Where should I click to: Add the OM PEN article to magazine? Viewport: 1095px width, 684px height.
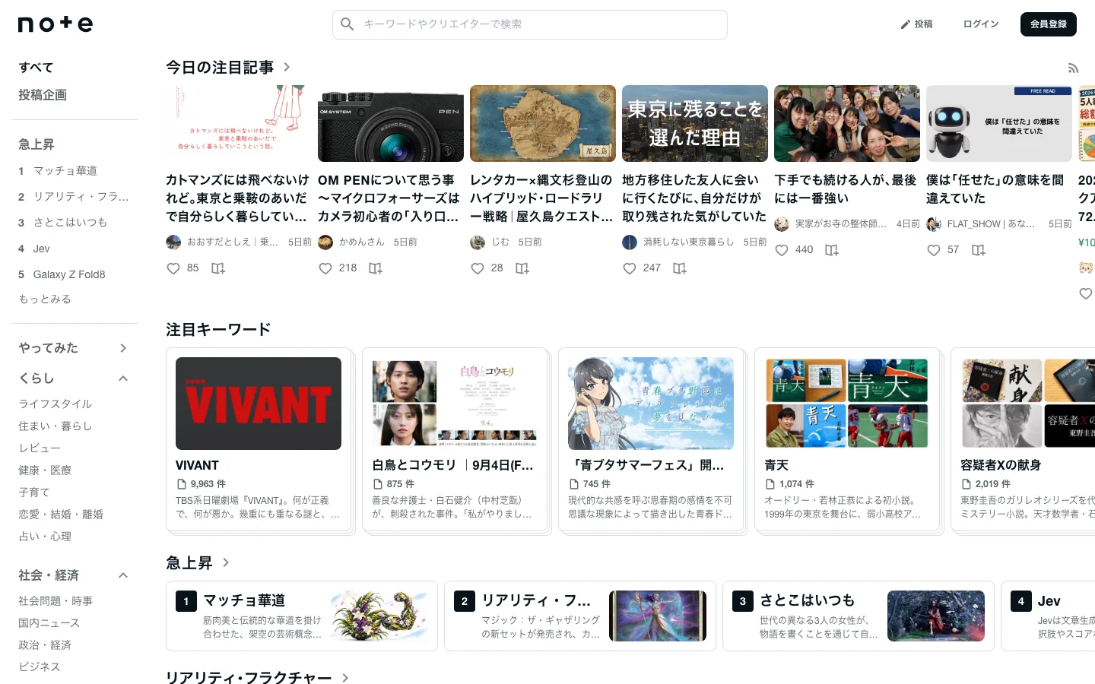[x=376, y=268]
